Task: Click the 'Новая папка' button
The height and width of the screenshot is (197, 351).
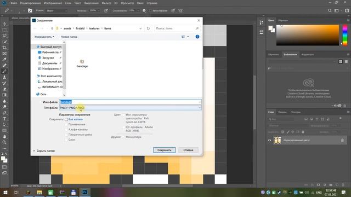Action: coord(69,37)
